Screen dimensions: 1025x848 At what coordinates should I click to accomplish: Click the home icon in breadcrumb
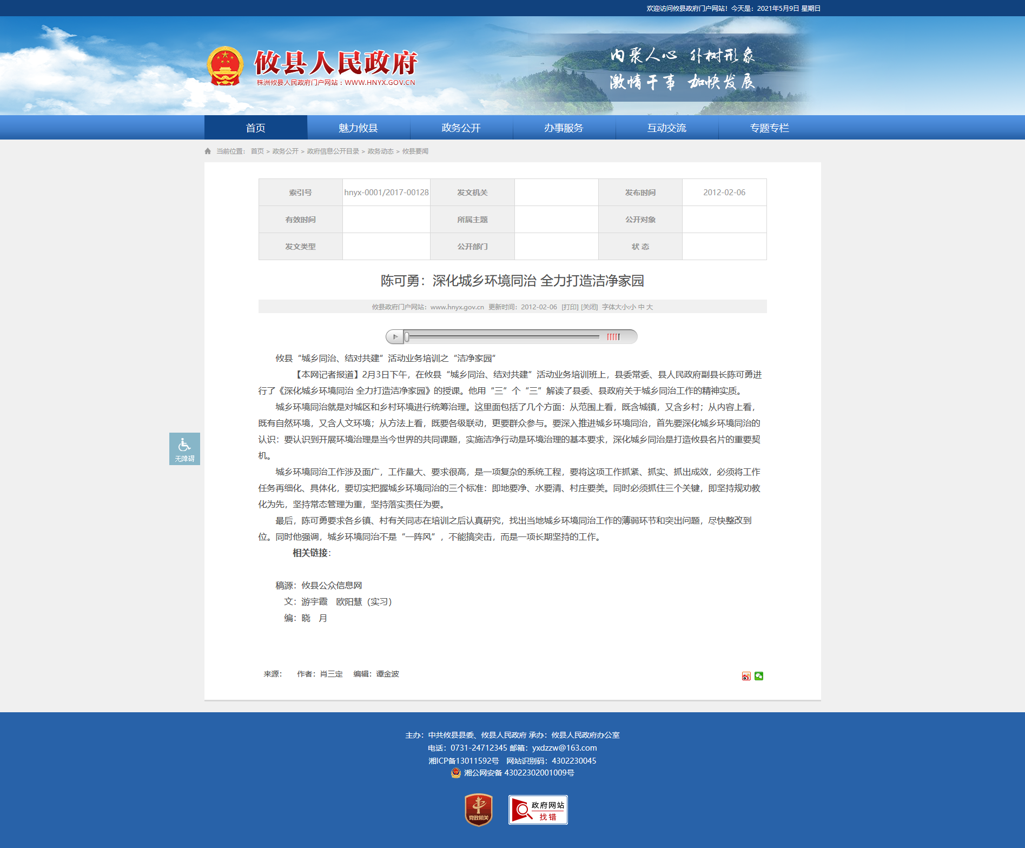(x=208, y=151)
